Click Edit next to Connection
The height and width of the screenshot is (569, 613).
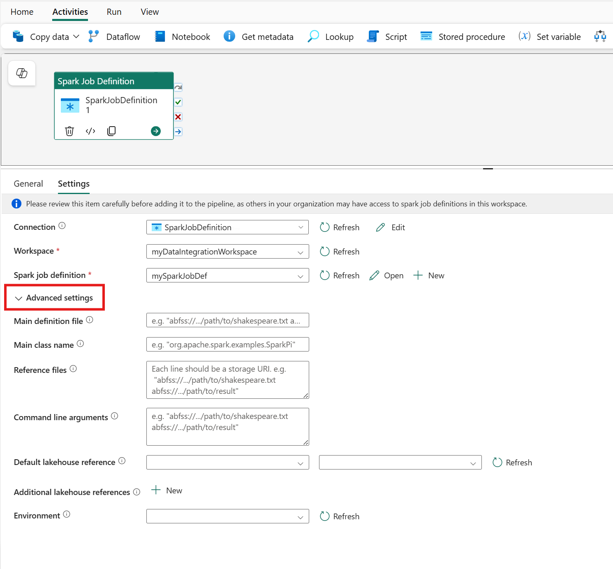[391, 227]
